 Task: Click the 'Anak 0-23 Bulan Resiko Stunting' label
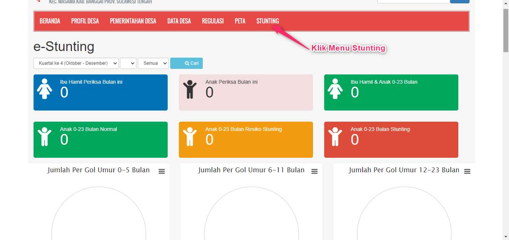[x=244, y=129]
